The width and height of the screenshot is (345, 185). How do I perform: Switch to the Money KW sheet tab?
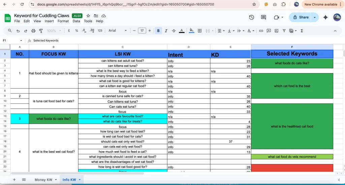43,180
